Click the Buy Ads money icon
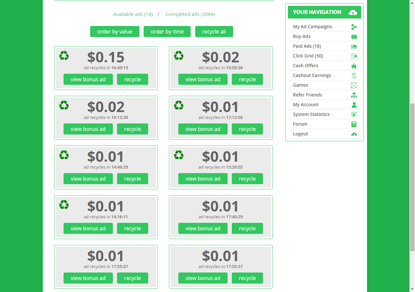This screenshot has height=292, width=415. coord(354,37)
